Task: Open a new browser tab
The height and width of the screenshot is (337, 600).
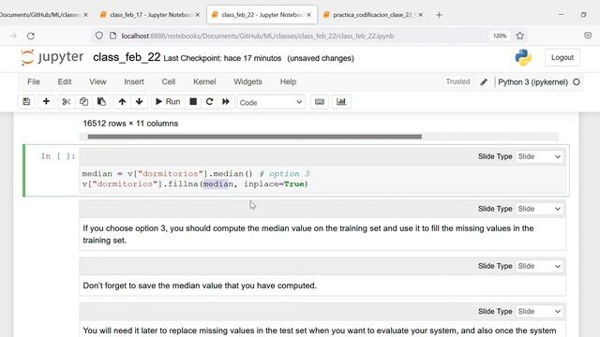Action: click(439, 15)
